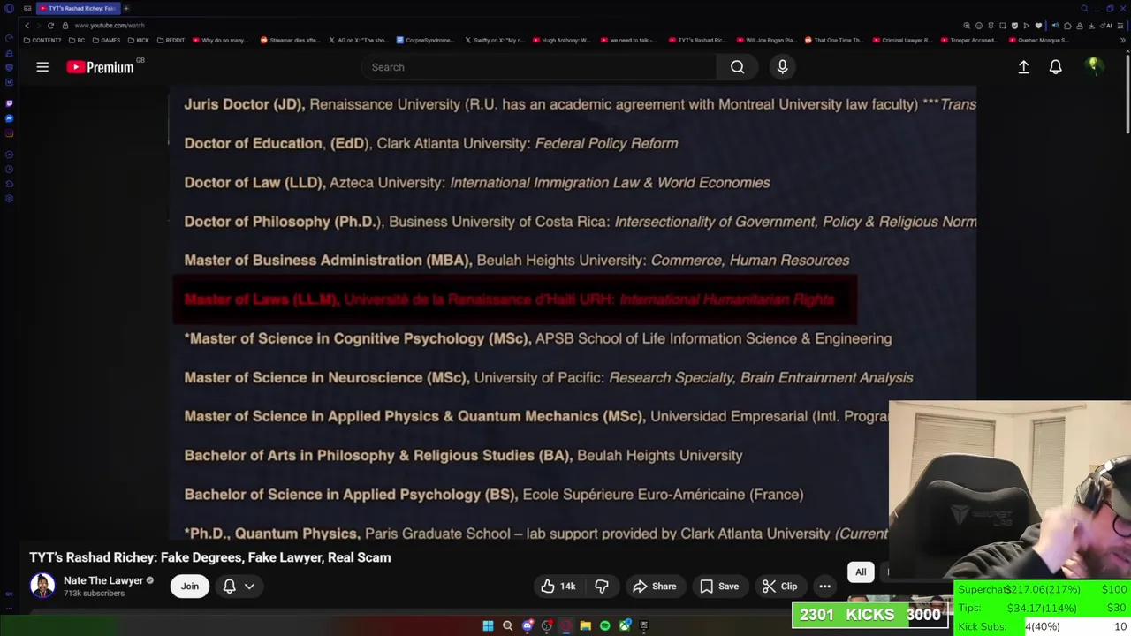Go back in browser history
This screenshot has width=1131, height=636.
pyautogui.click(x=27, y=26)
